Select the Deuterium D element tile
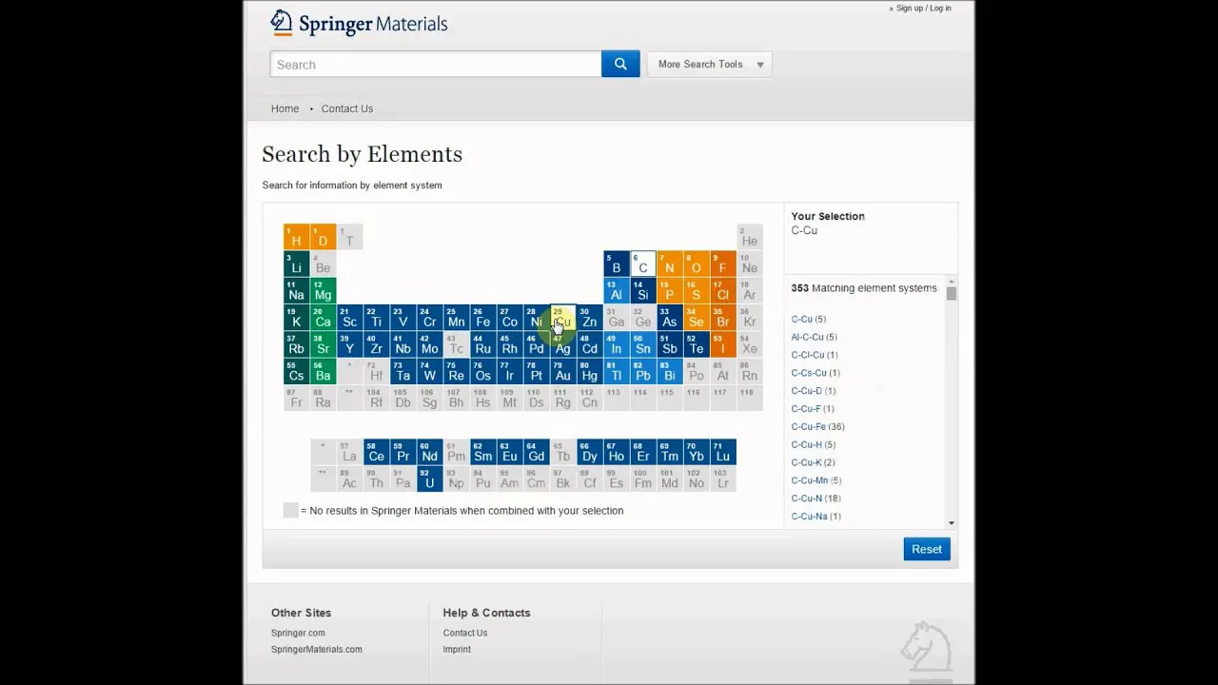1218x685 pixels. tap(323, 237)
